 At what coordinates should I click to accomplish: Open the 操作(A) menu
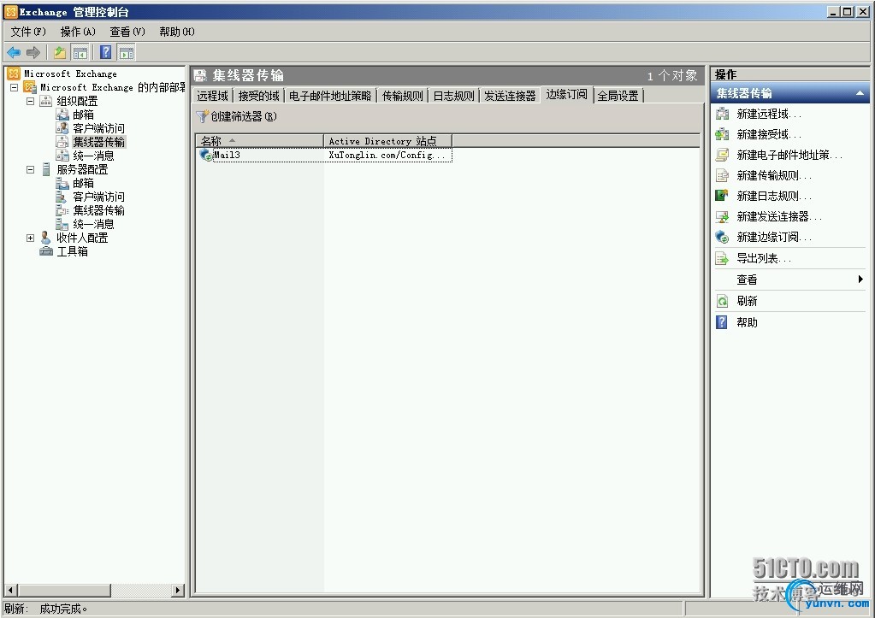point(78,32)
